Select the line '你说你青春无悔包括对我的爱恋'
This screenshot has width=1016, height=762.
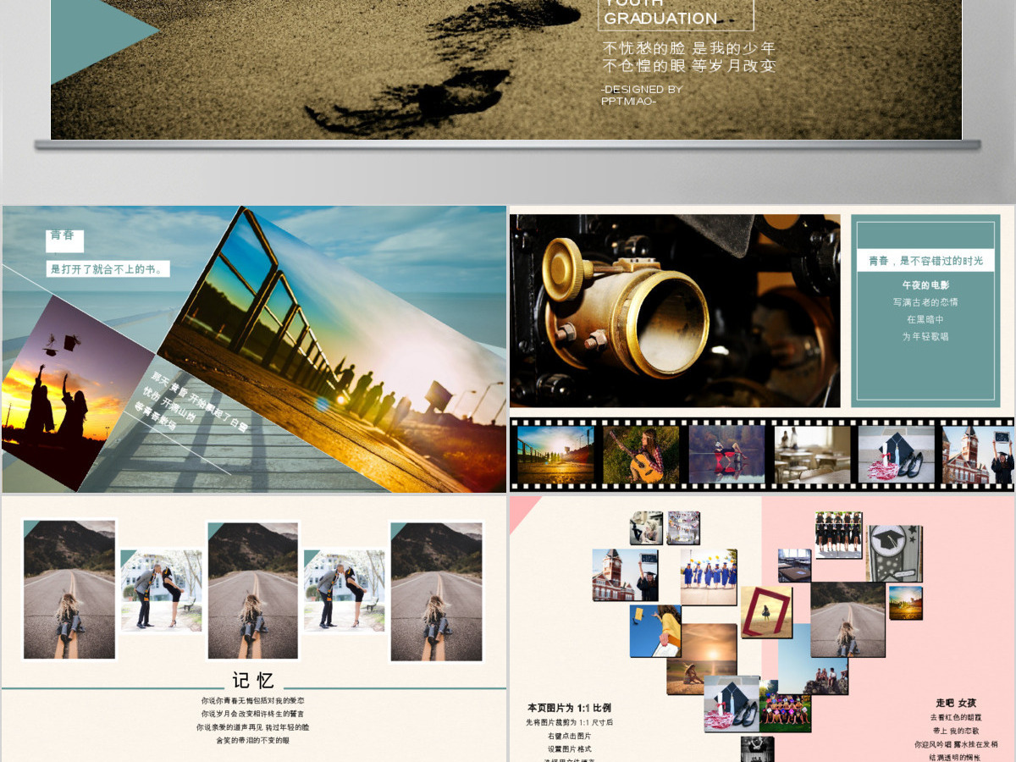coord(253,701)
